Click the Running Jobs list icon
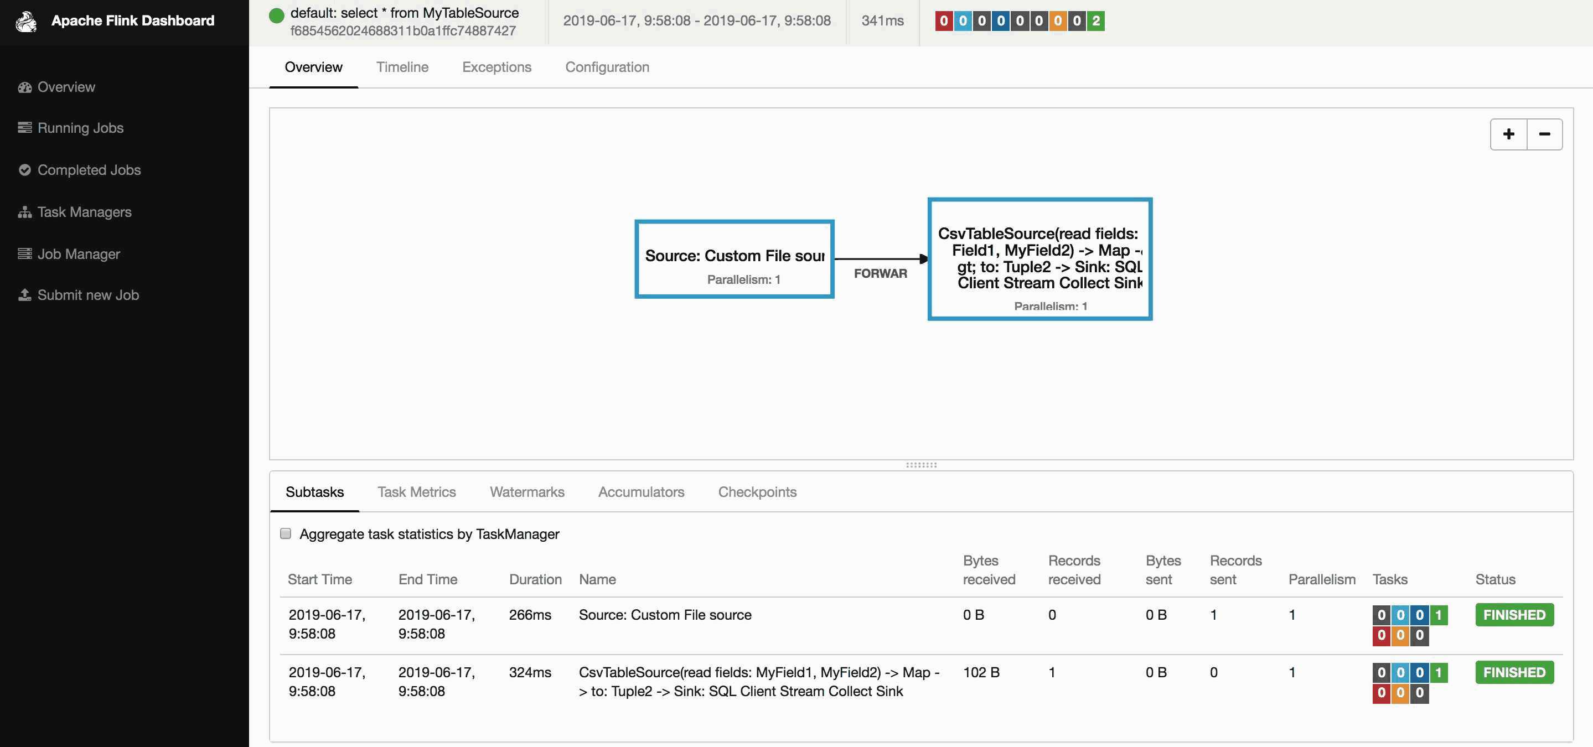 point(25,127)
